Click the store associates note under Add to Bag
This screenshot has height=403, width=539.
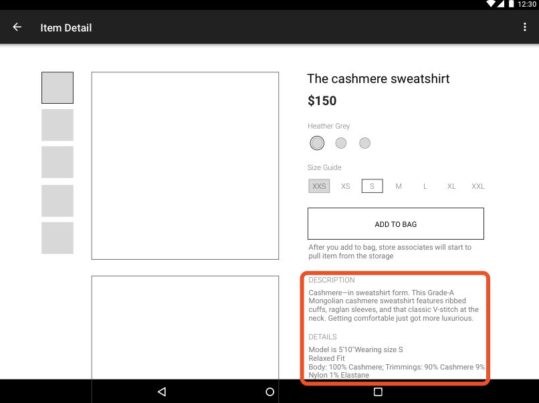[x=390, y=252]
